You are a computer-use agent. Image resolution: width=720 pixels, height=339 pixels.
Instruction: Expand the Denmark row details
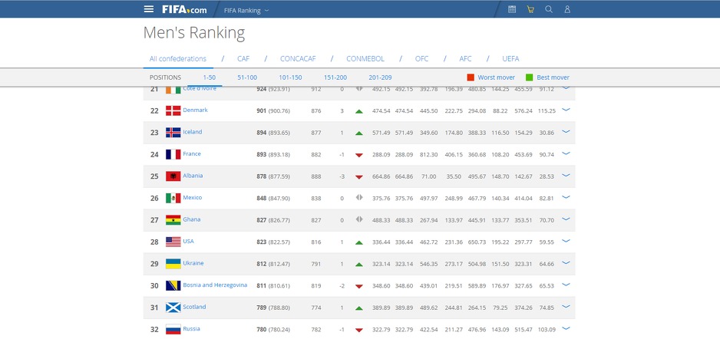pos(566,110)
